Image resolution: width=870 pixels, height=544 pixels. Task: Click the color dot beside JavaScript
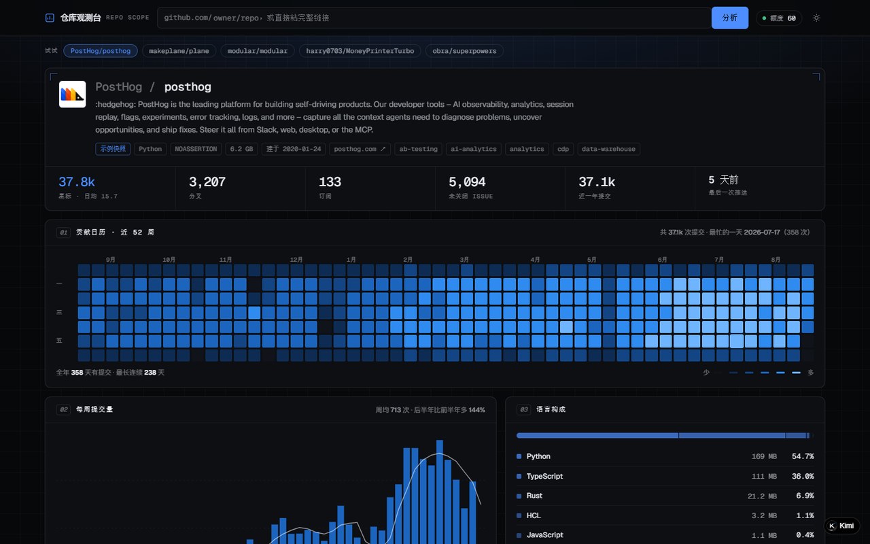[519, 535]
